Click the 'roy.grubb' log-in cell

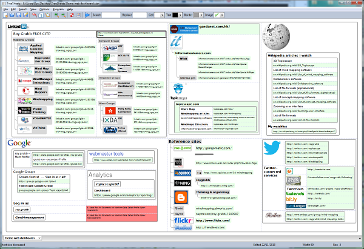[x=22, y=210]
